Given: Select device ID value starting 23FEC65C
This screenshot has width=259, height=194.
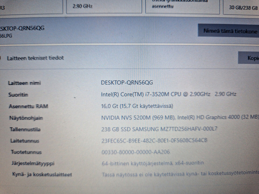Looking at the screenshot, I should 154,140.
